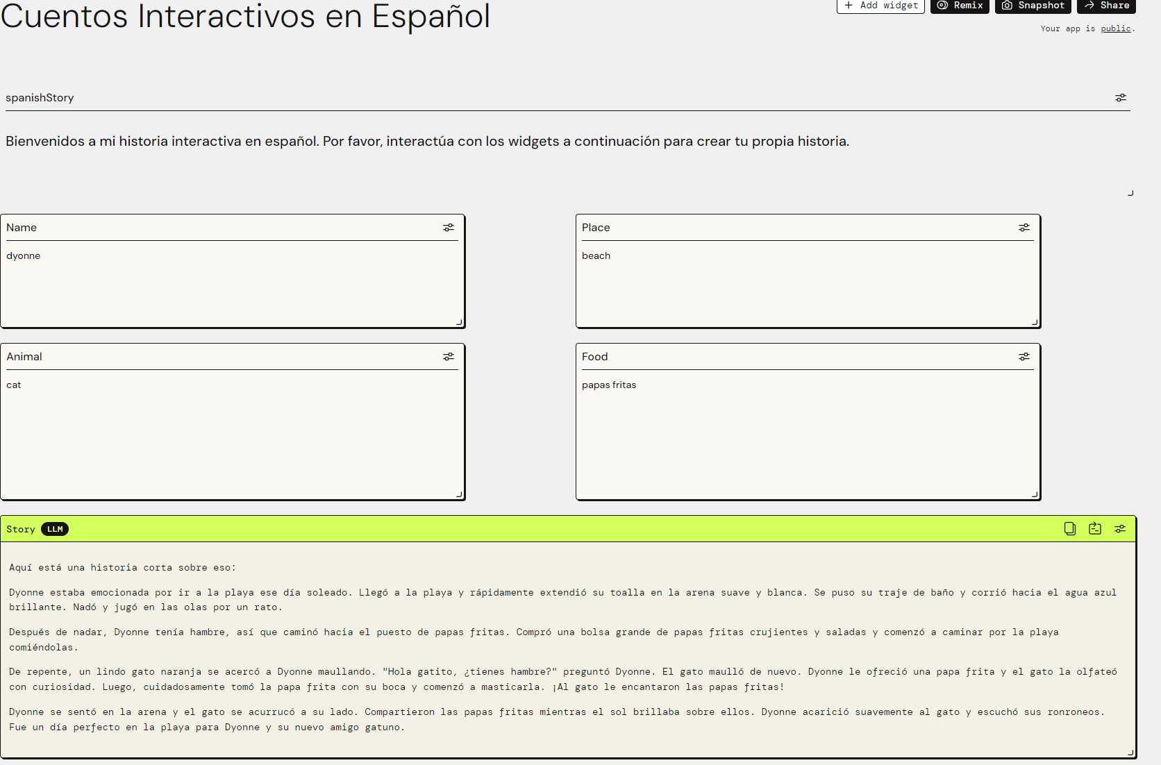Viewport: 1161px width, 765px height.
Task: Rerun the Story LLM generation
Action: [1095, 528]
